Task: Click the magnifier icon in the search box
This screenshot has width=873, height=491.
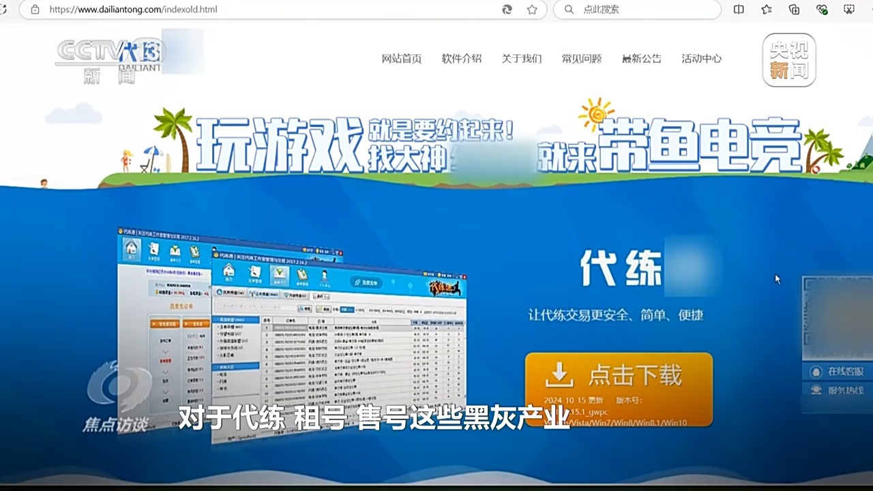Action: (x=569, y=10)
